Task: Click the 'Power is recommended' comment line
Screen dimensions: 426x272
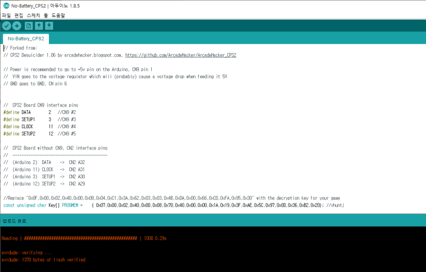Action: [x=78, y=70]
